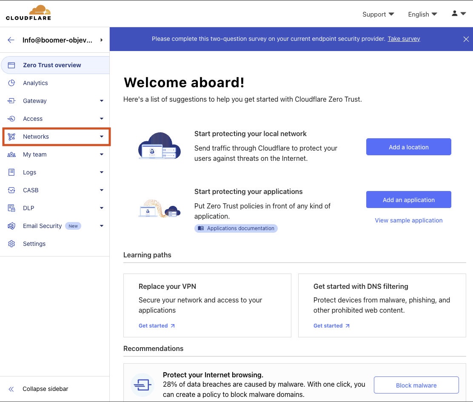Open the user profile icon menu
Screen dimensions: 473x402
[459, 14]
